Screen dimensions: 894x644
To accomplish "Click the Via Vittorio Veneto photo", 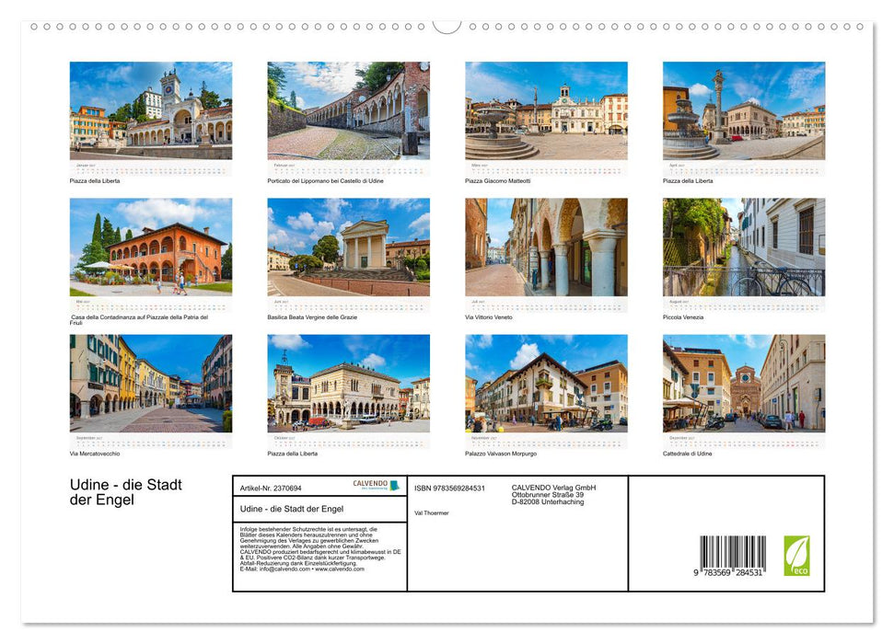I will pos(546,247).
